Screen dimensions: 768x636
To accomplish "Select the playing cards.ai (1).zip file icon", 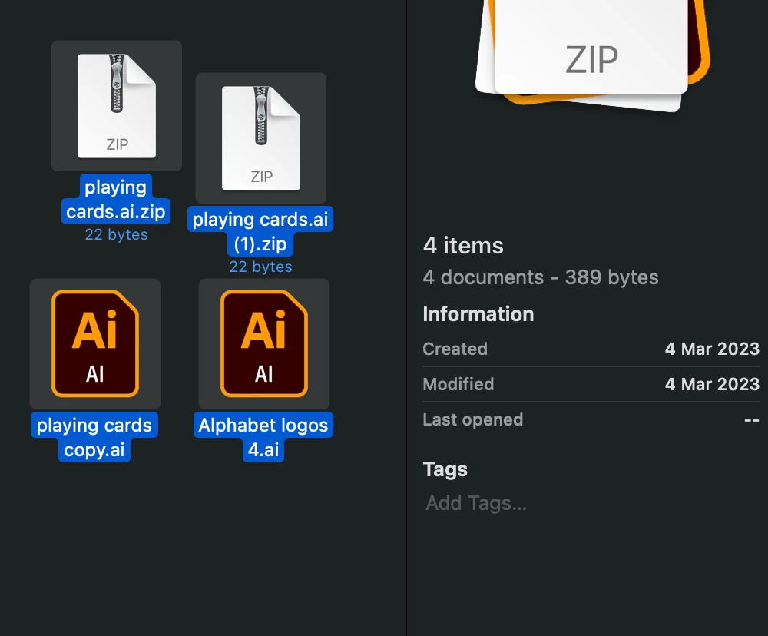I will 261,138.
